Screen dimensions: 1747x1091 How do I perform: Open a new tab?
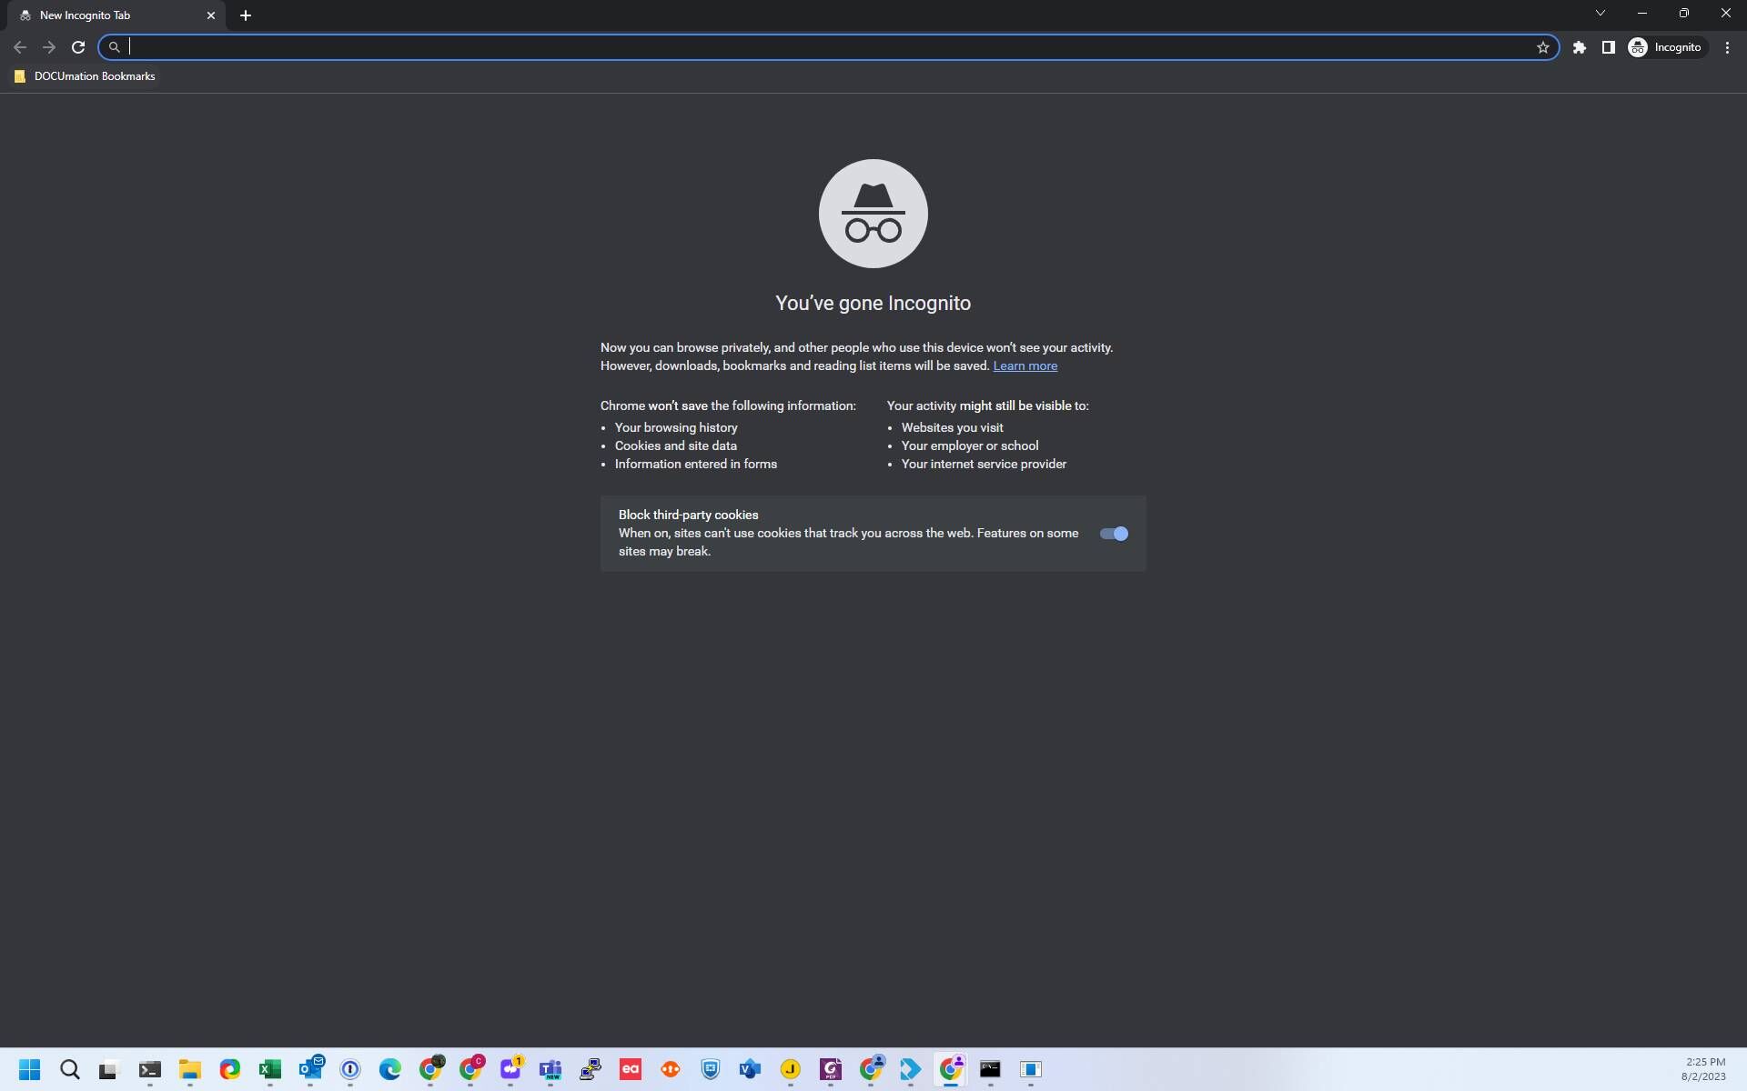pyautogui.click(x=245, y=15)
